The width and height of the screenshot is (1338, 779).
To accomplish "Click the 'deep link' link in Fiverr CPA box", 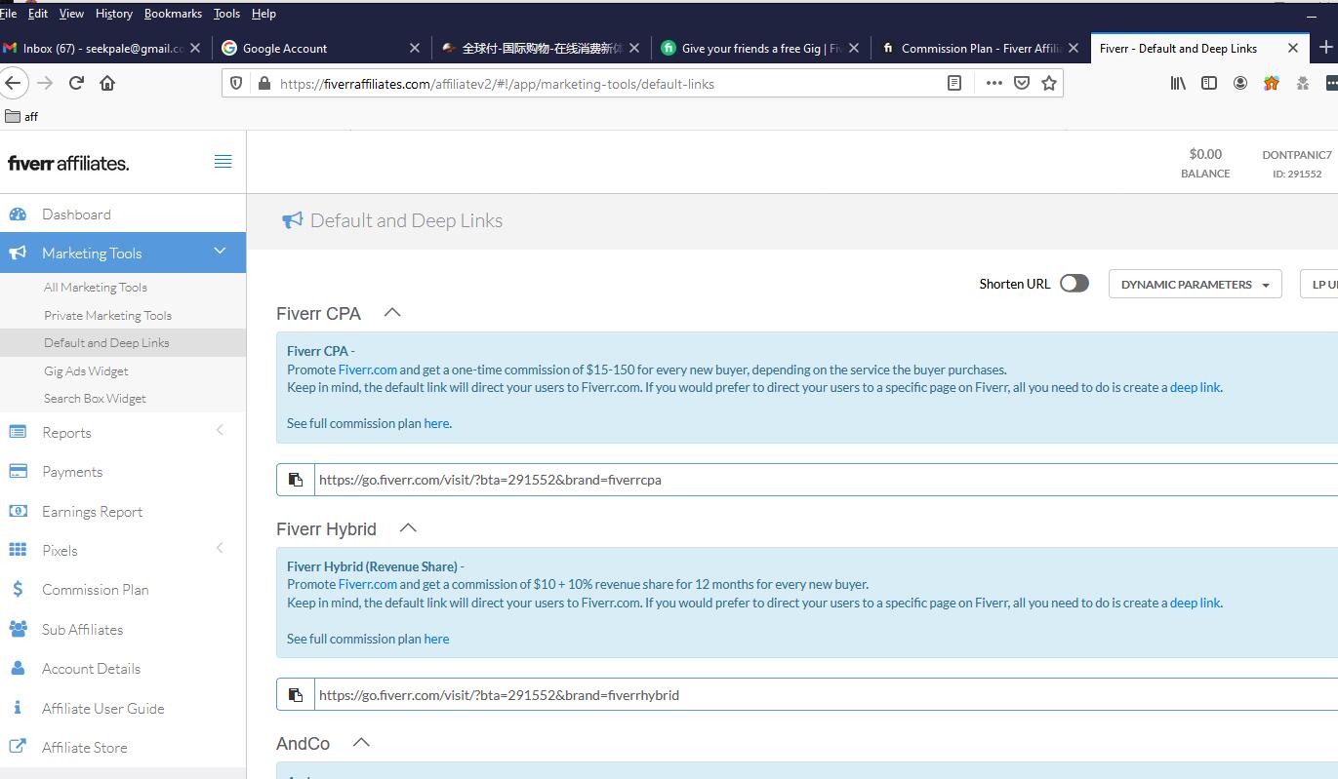I will point(1195,387).
